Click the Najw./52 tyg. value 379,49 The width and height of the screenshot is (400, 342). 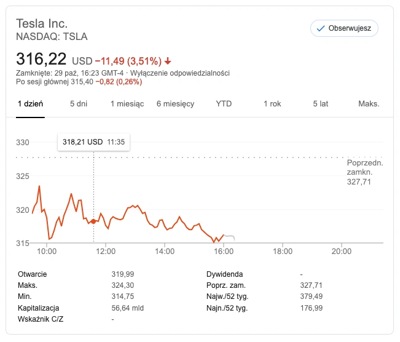[312, 296]
